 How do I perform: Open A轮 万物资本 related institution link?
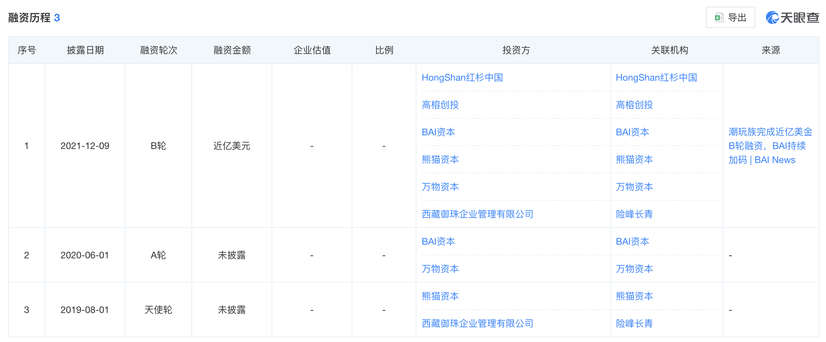click(634, 269)
